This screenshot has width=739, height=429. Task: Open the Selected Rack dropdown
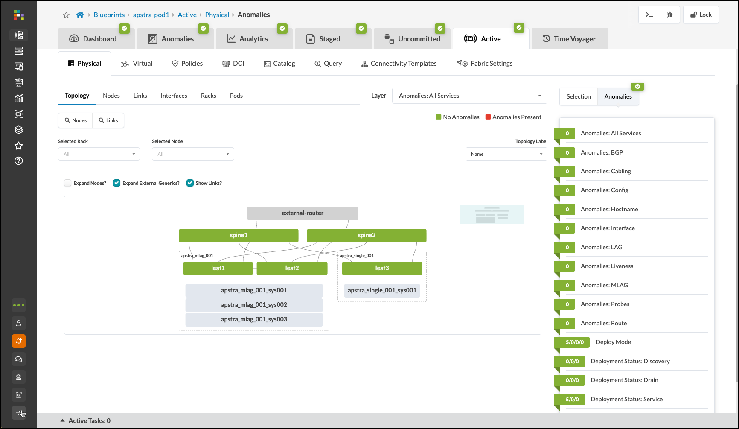coord(99,154)
